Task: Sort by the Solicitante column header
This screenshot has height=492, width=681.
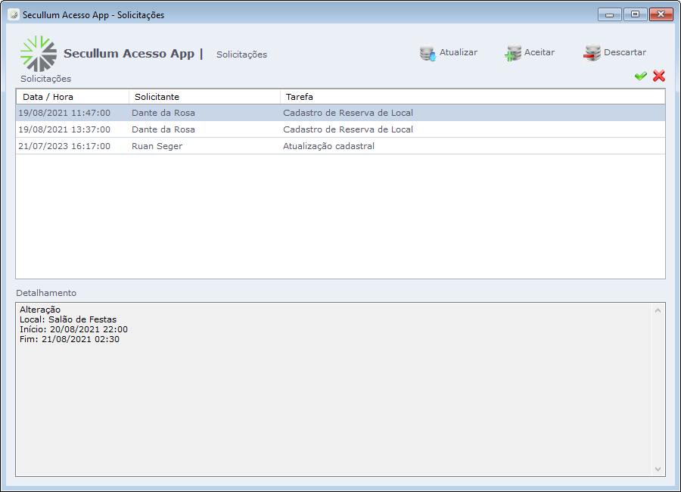Action: click(204, 97)
